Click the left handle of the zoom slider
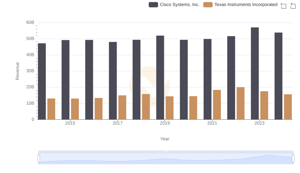This screenshot has width=300, height=173. tap(39, 159)
